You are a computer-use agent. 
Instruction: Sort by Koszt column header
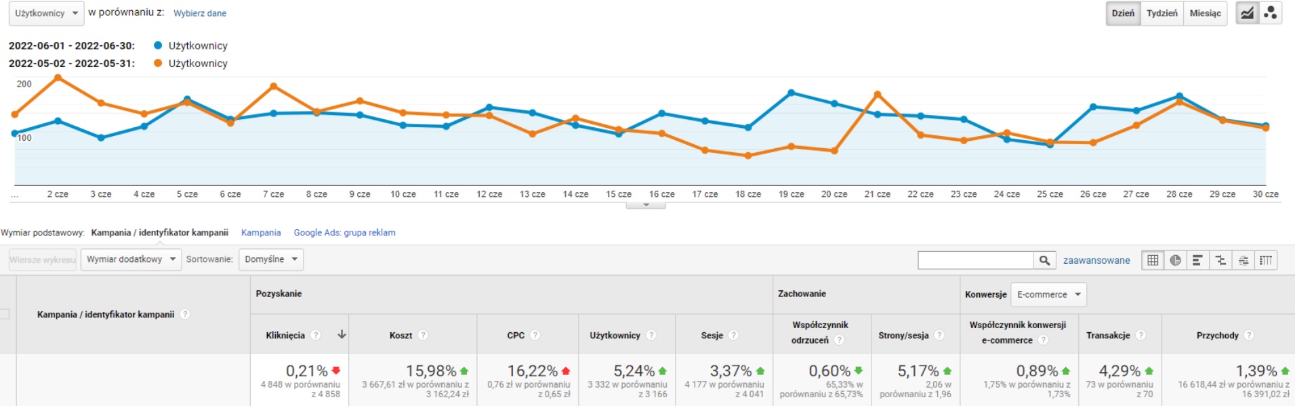tap(401, 335)
